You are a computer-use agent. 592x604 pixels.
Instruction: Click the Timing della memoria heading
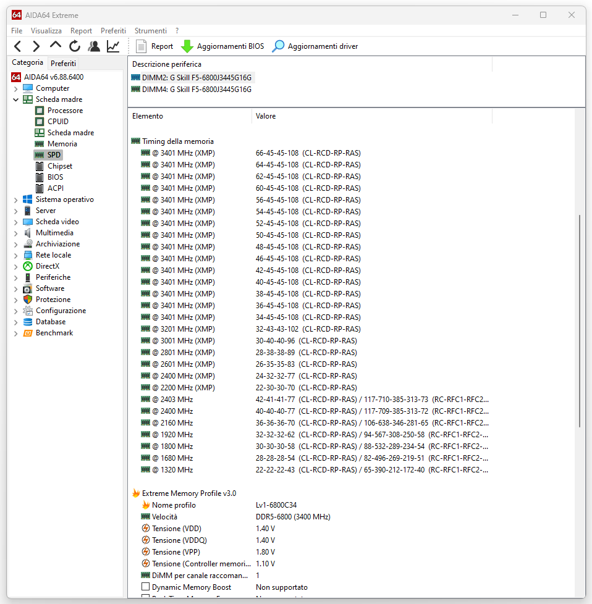[178, 141]
